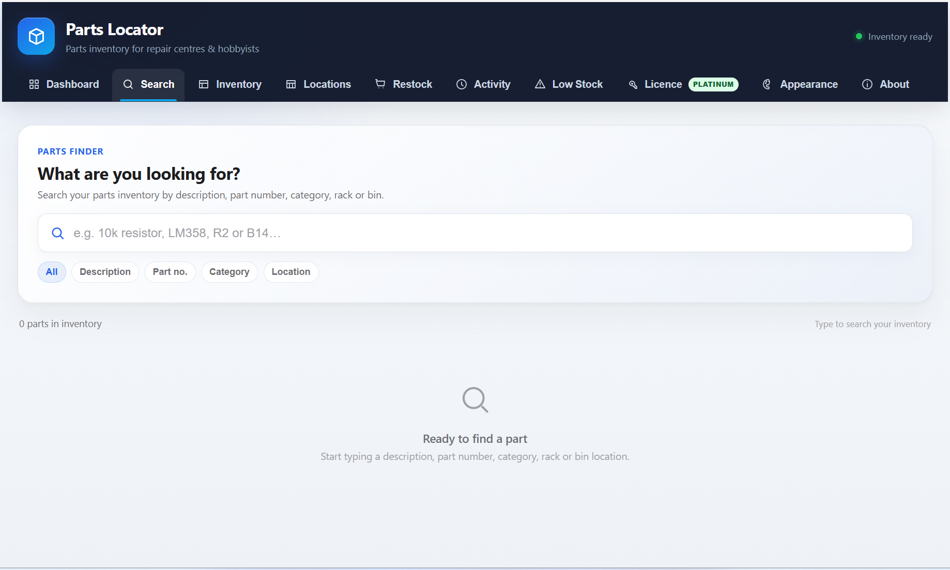Image resolution: width=950 pixels, height=570 pixels.
Task: Filter search by Location
Action: click(x=291, y=272)
